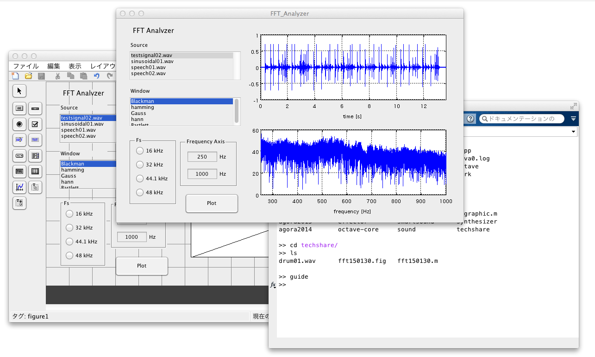Open the ファイル menu in GUIDE
Screen dimensions: 595x357
click(x=26, y=66)
